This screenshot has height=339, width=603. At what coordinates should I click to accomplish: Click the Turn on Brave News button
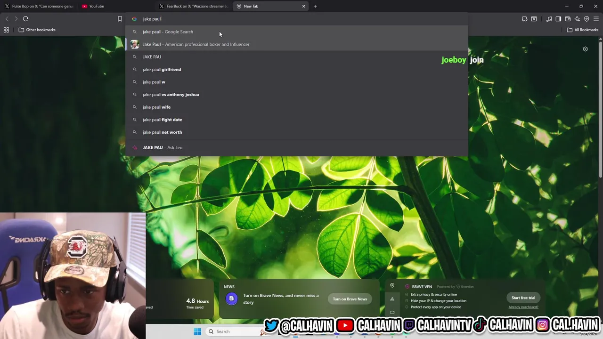click(350, 299)
